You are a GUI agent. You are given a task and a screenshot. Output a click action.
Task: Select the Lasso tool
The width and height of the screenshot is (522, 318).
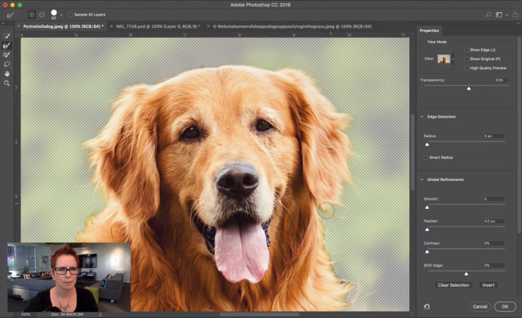pos(7,64)
